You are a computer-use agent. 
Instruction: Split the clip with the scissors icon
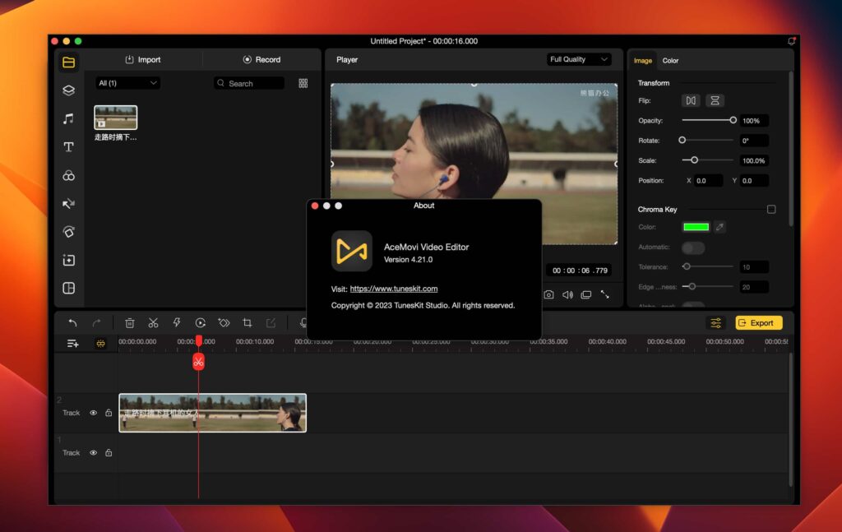click(x=153, y=323)
